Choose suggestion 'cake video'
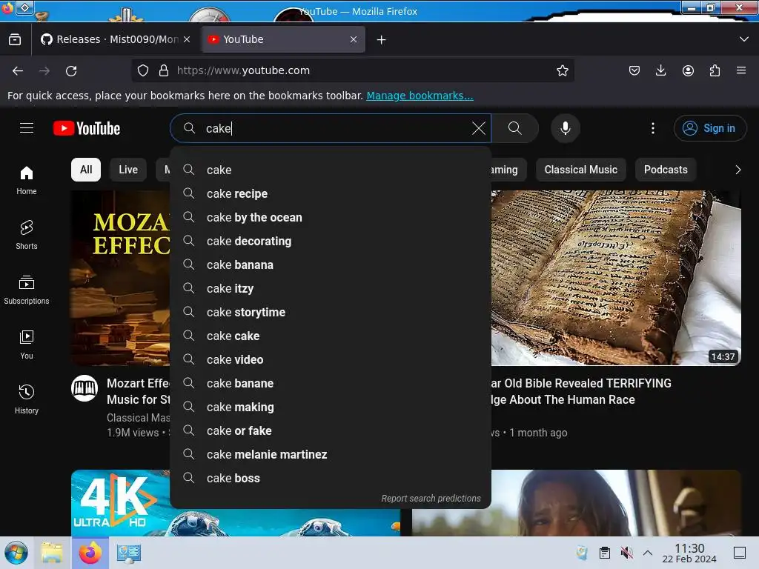The width and height of the screenshot is (759, 569). coord(331,359)
